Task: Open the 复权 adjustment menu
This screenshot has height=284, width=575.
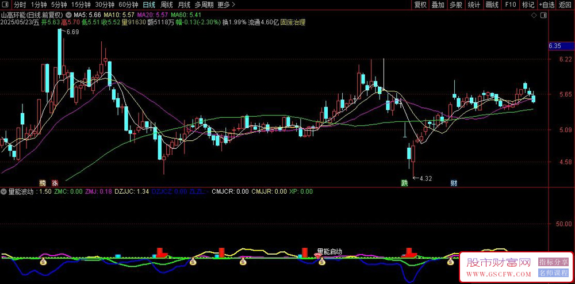Action: [420, 5]
